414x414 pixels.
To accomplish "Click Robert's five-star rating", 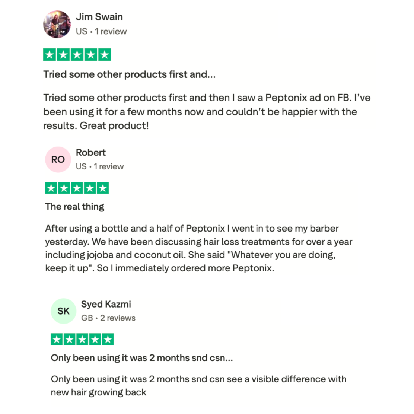I will click(77, 188).
